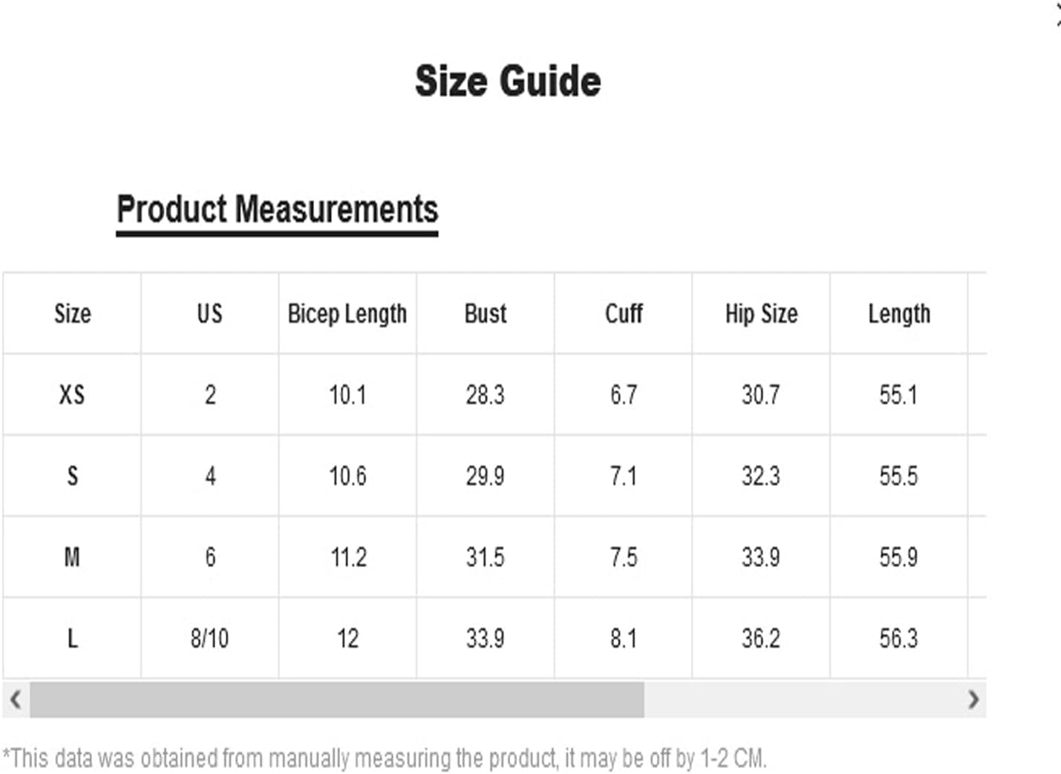This screenshot has height=774, width=1061.
Task: Select the S size row label
Action: coord(72,476)
